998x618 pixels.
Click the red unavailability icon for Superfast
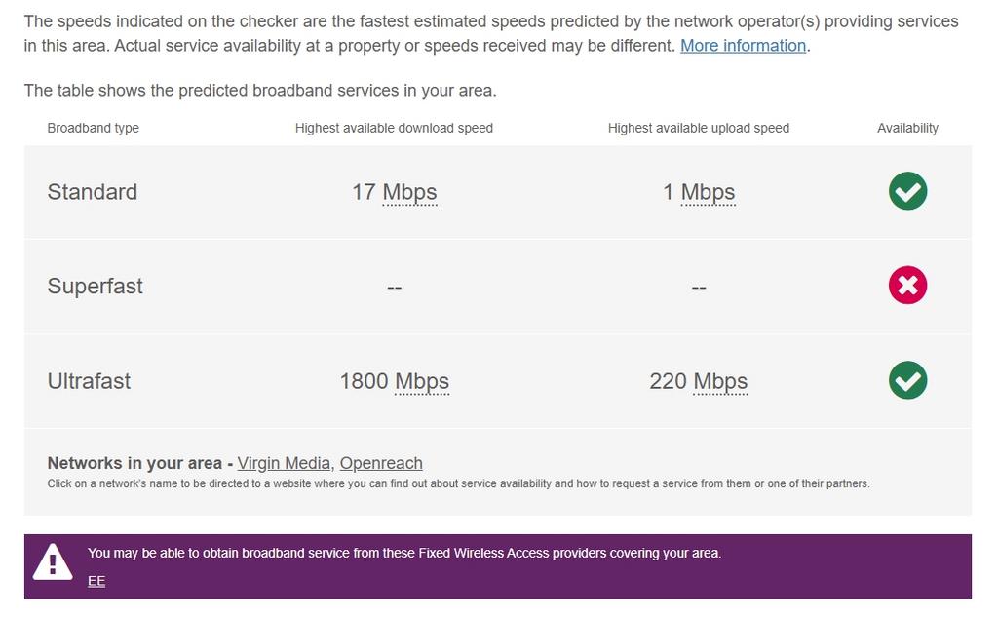(x=906, y=286)
